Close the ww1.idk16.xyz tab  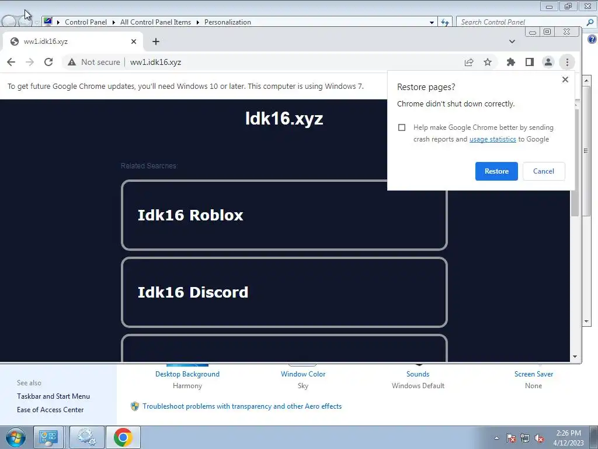[x=134, y=42]
